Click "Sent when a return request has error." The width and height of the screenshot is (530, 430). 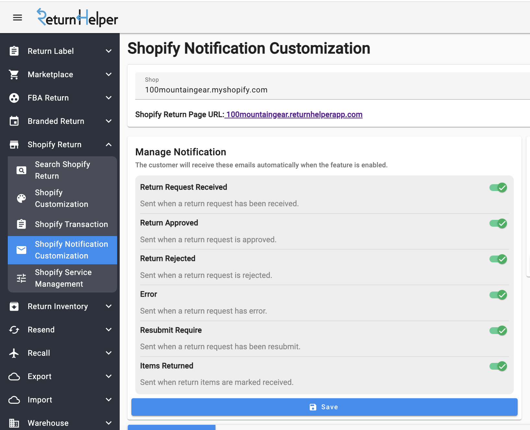click(x=203, y=311)
